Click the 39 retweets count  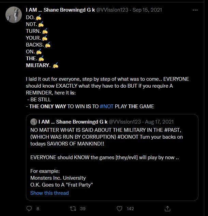coord(83,208)
